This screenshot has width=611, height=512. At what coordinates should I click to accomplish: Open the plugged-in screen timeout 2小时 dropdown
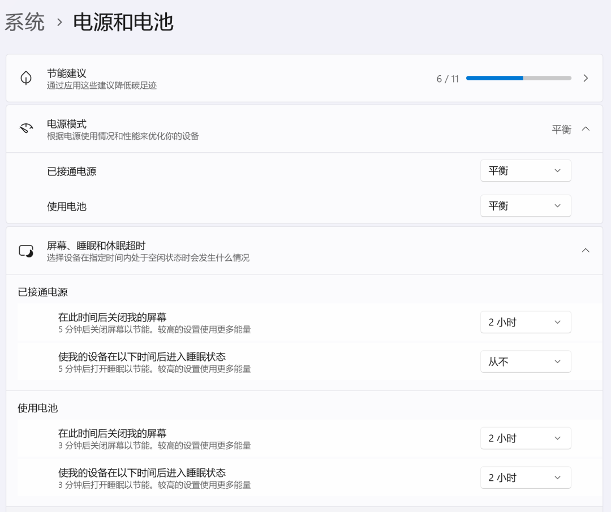coord(525,322)
